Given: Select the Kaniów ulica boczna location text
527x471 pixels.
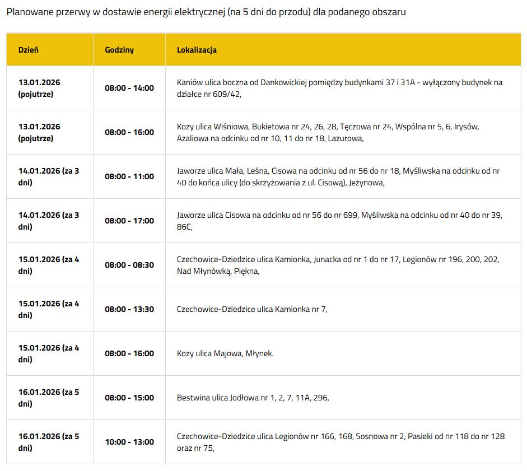Looking at the screenshot, I should point(339,88).
